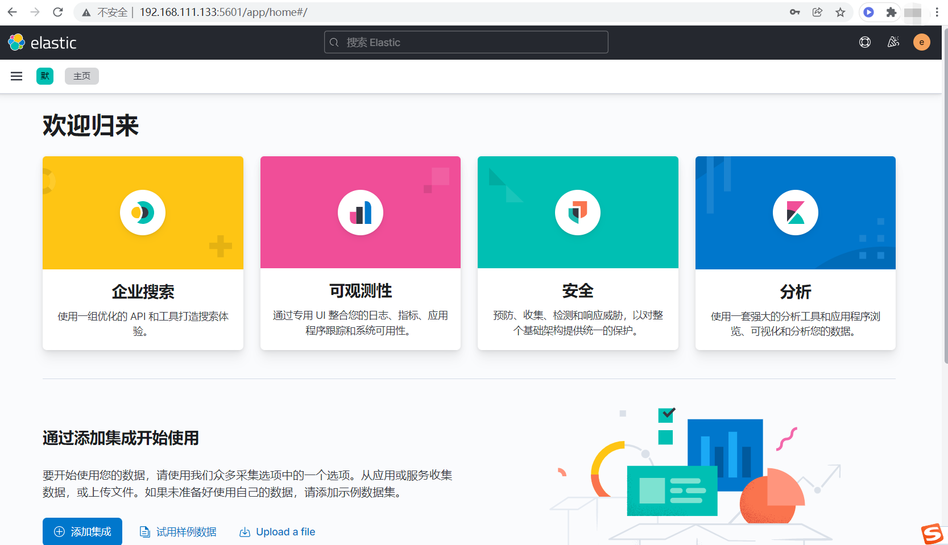Open the orange user avatar menu
The image size is (948, 545).
pos(922,42)
